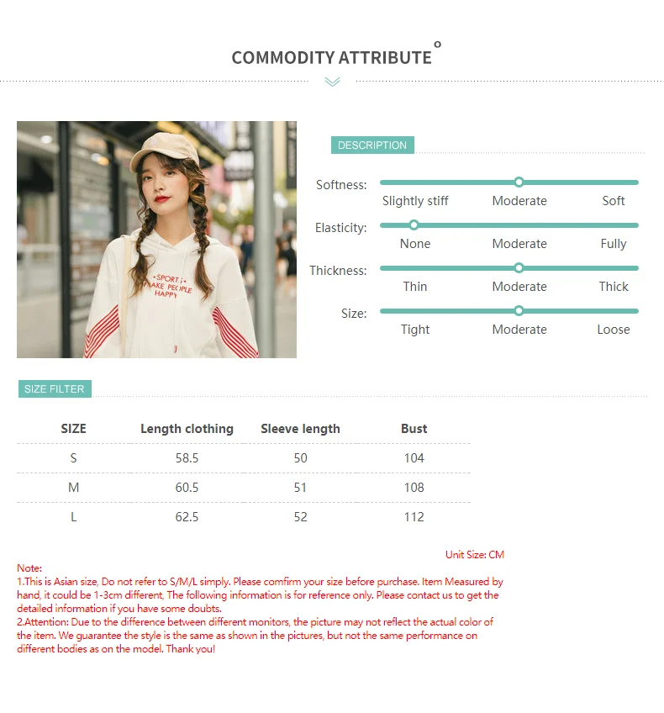Click the 'Unit Size: CM' text
The height and width of the screenshot is (713, 664).
click(475, 555)
